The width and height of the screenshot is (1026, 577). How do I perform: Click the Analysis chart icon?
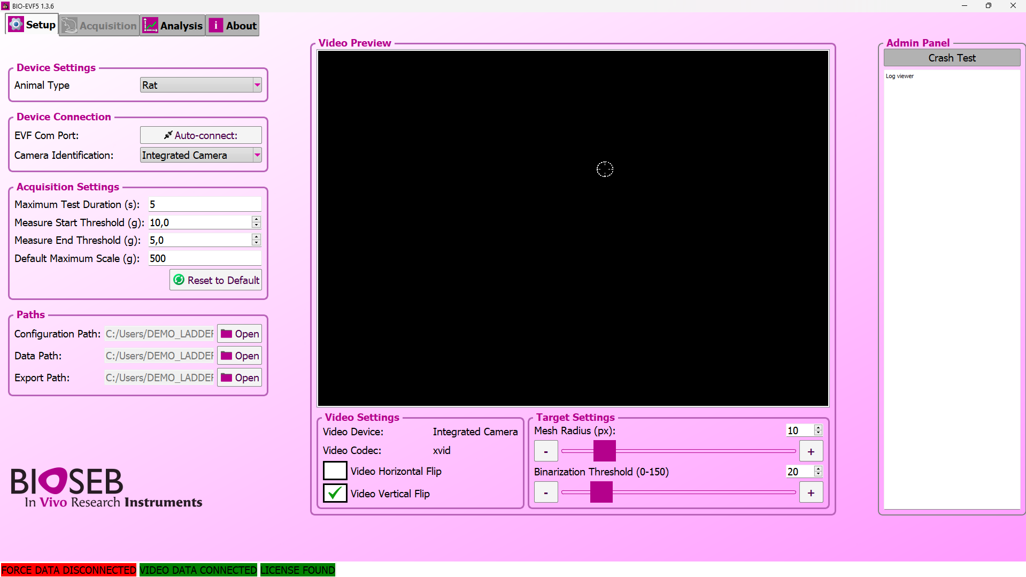point(150,26)
